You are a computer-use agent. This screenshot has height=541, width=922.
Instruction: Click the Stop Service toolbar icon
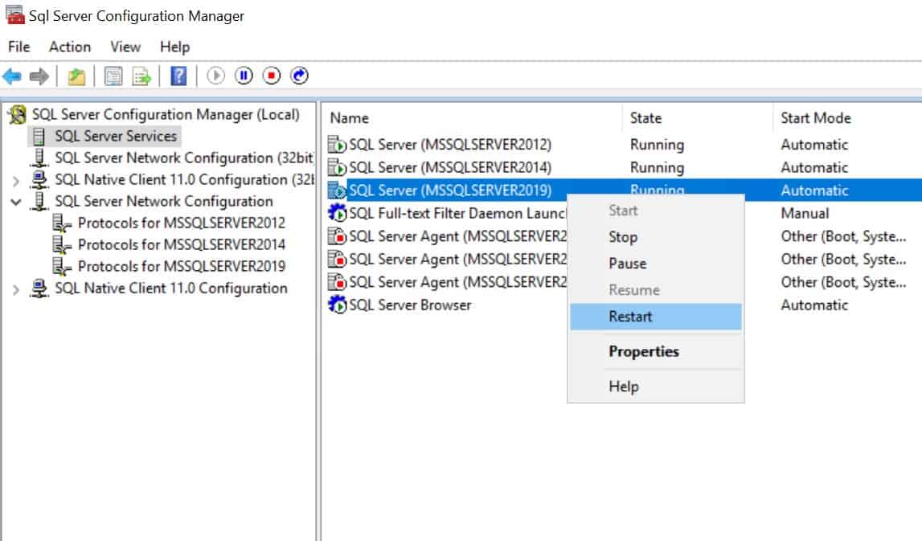[271, 76]
